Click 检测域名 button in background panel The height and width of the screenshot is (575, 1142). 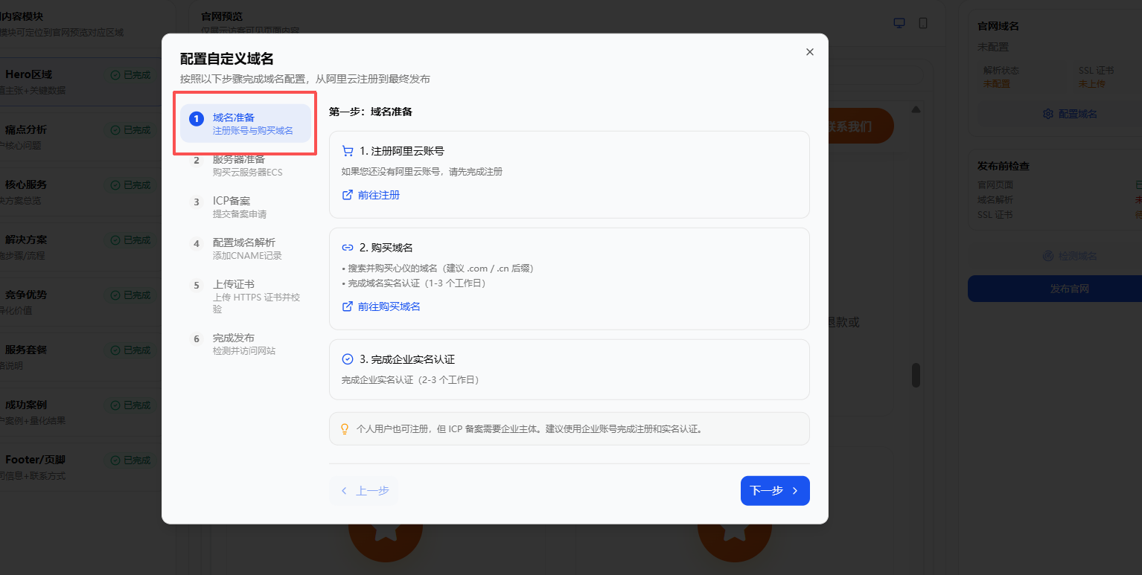pyautogui.click(x=1070, y=256)
